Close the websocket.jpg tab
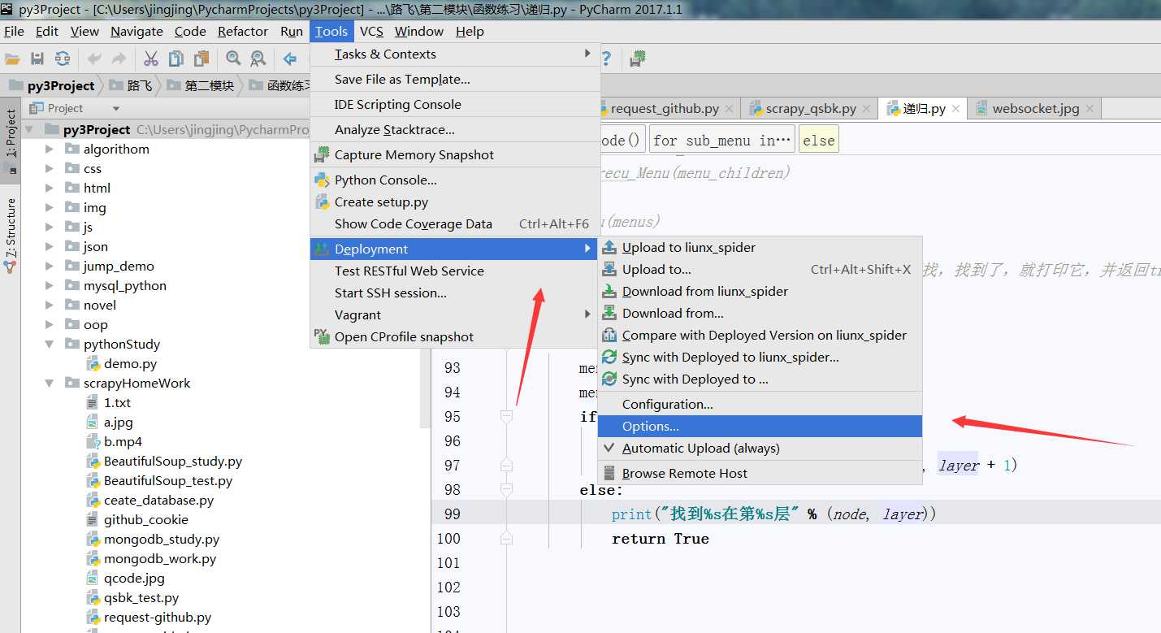The image size is (1161, 633). [x=1090, y=109]
